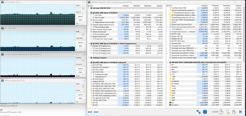Reset the elapsed time clock icon
Viewport: 246px width, 116px height.
coord(221,112)
